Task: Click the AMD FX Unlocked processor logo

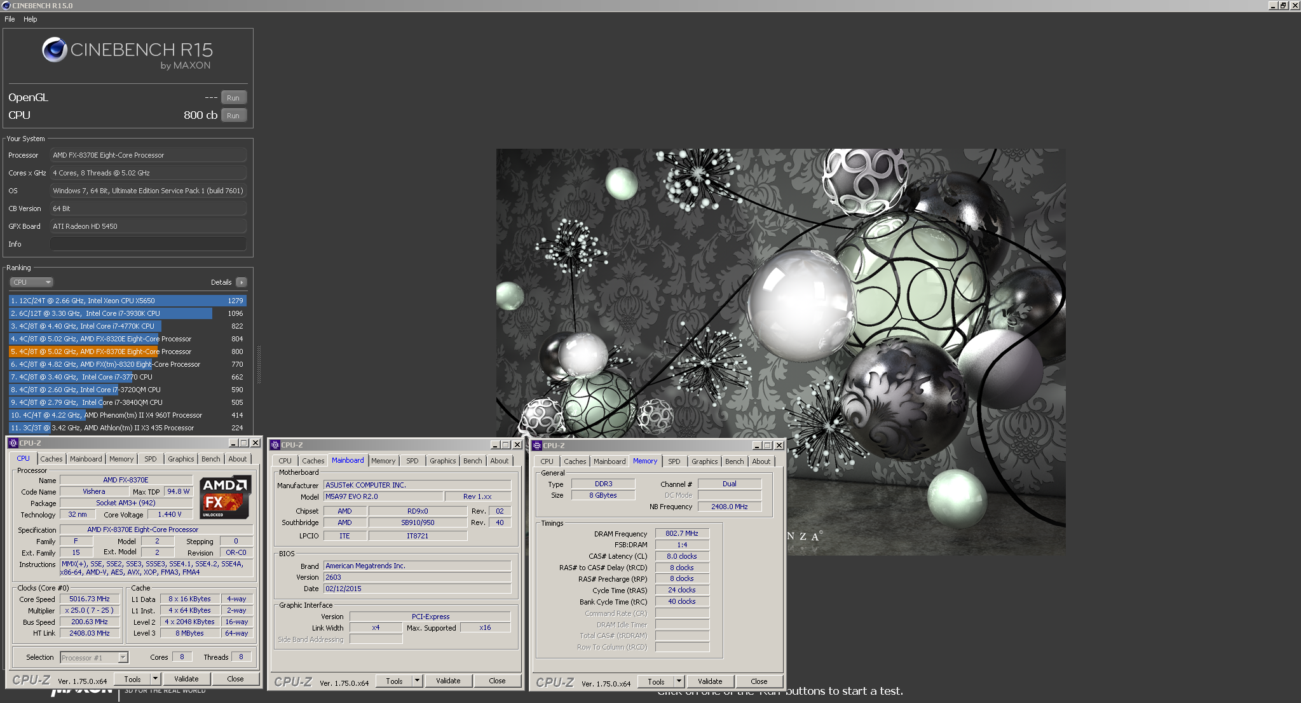Action: point(225,497)
